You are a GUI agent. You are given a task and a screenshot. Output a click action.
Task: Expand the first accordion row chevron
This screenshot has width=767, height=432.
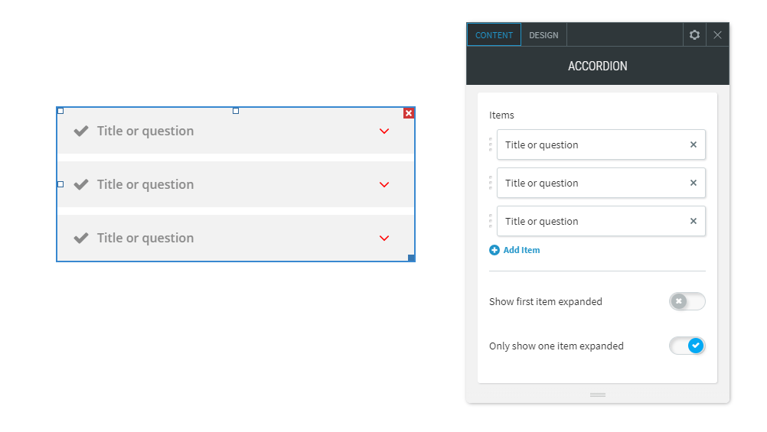point(384,131)
